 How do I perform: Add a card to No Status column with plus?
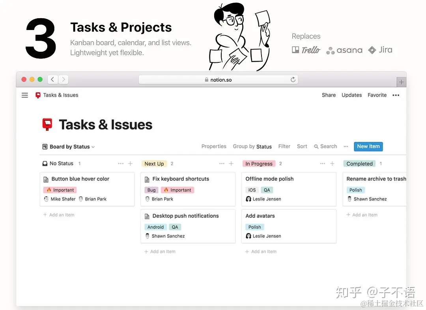pyautogui.click(x=131, y=163)
